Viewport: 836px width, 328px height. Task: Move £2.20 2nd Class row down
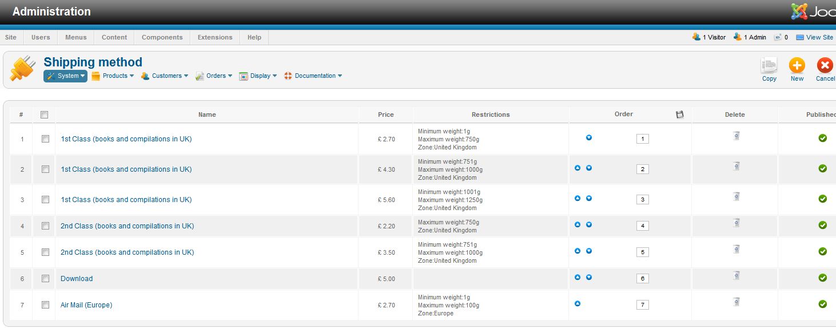(x=589, y=224)
